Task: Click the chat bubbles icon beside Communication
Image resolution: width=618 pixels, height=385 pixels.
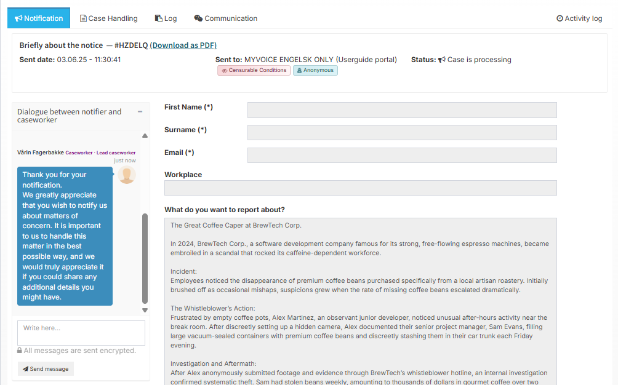Action: [x=198, y=18]
